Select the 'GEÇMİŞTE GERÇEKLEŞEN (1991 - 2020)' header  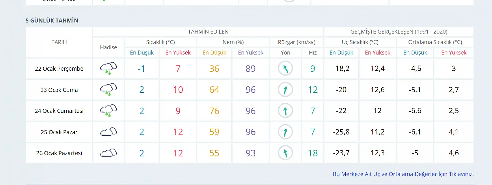pyautogui.click(x=399, y=32)
